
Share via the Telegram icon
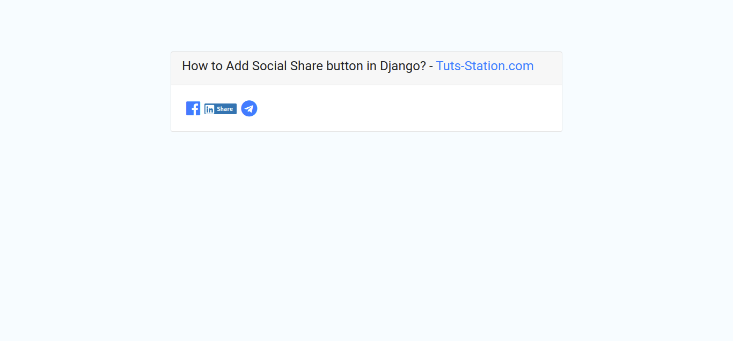click(249, 108)
